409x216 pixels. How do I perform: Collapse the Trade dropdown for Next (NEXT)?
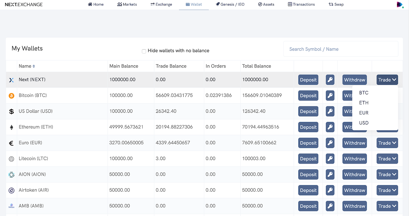click(387, 80)
